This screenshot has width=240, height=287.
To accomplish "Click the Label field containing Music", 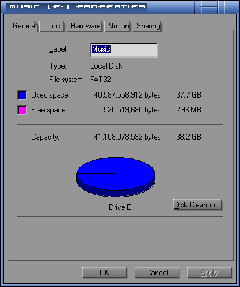I will click(x=124, y=50).
